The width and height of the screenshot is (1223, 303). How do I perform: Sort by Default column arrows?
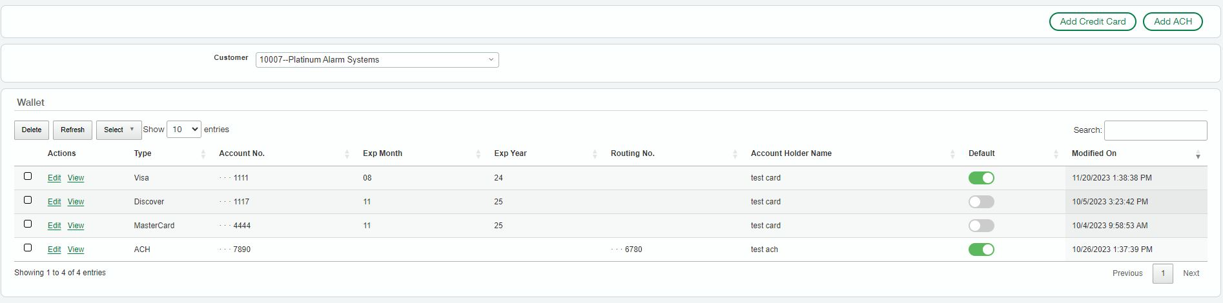coord(1056,154)
